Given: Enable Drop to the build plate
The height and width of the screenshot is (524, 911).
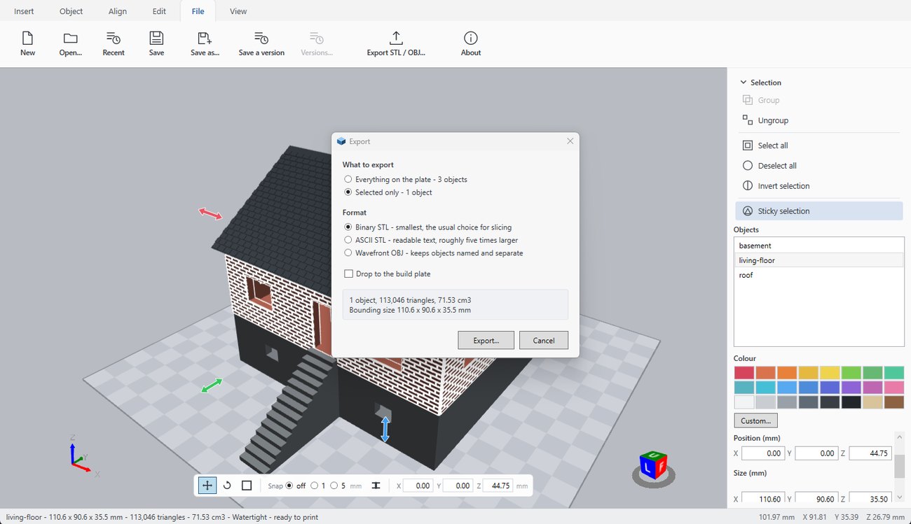Looking at the screenshot, I should click(x=388, y=274).
